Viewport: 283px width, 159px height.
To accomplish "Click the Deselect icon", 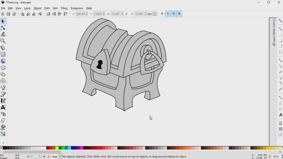I will click(14, 14).
